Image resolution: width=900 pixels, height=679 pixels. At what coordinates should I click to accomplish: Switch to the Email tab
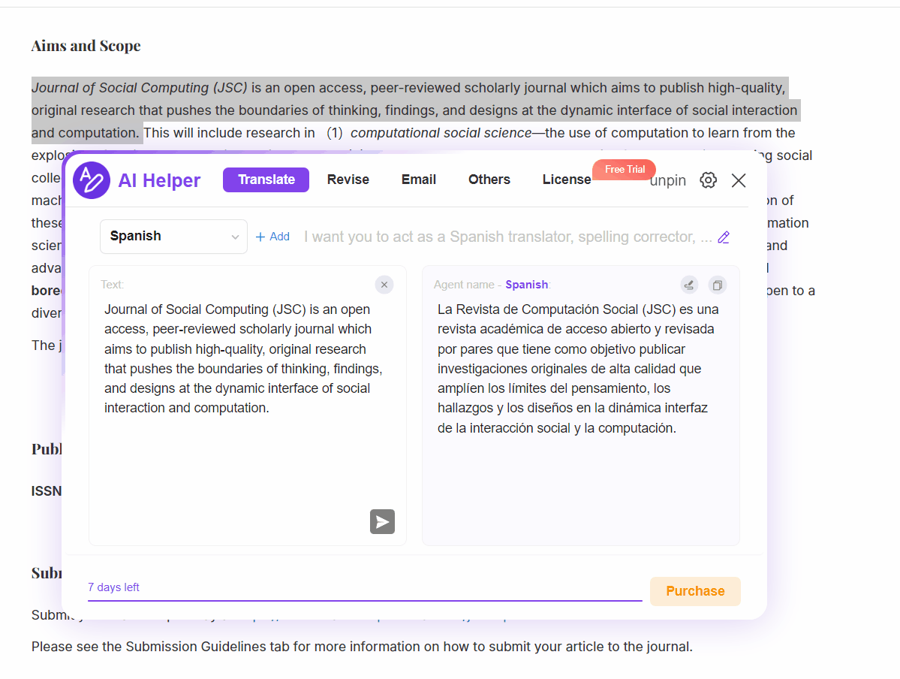(419, 180)
